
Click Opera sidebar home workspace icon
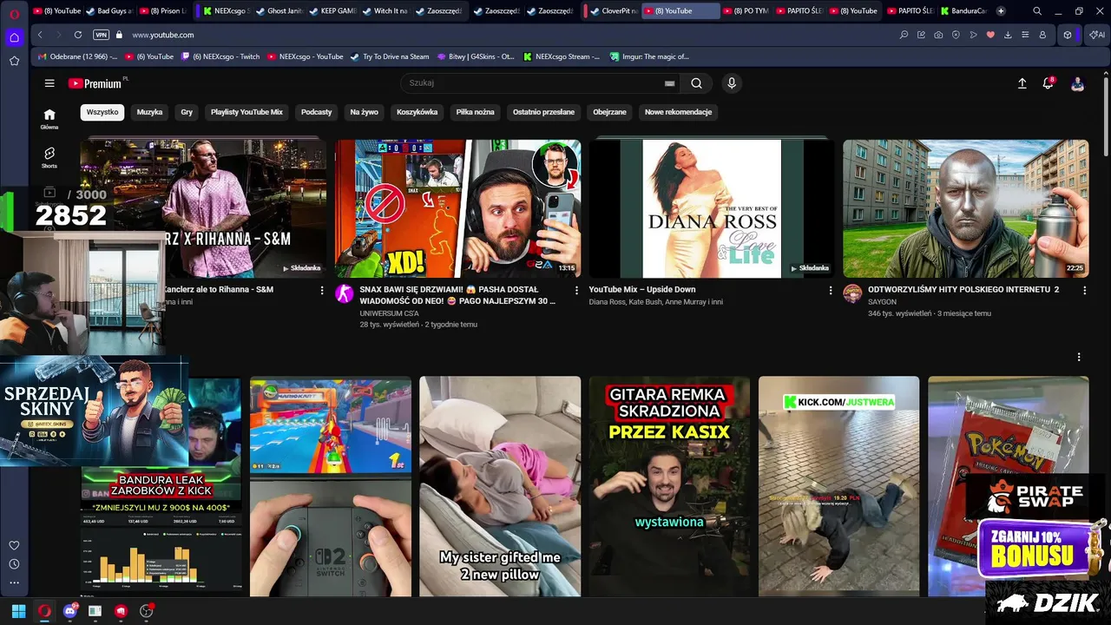(x=14, y=37)
